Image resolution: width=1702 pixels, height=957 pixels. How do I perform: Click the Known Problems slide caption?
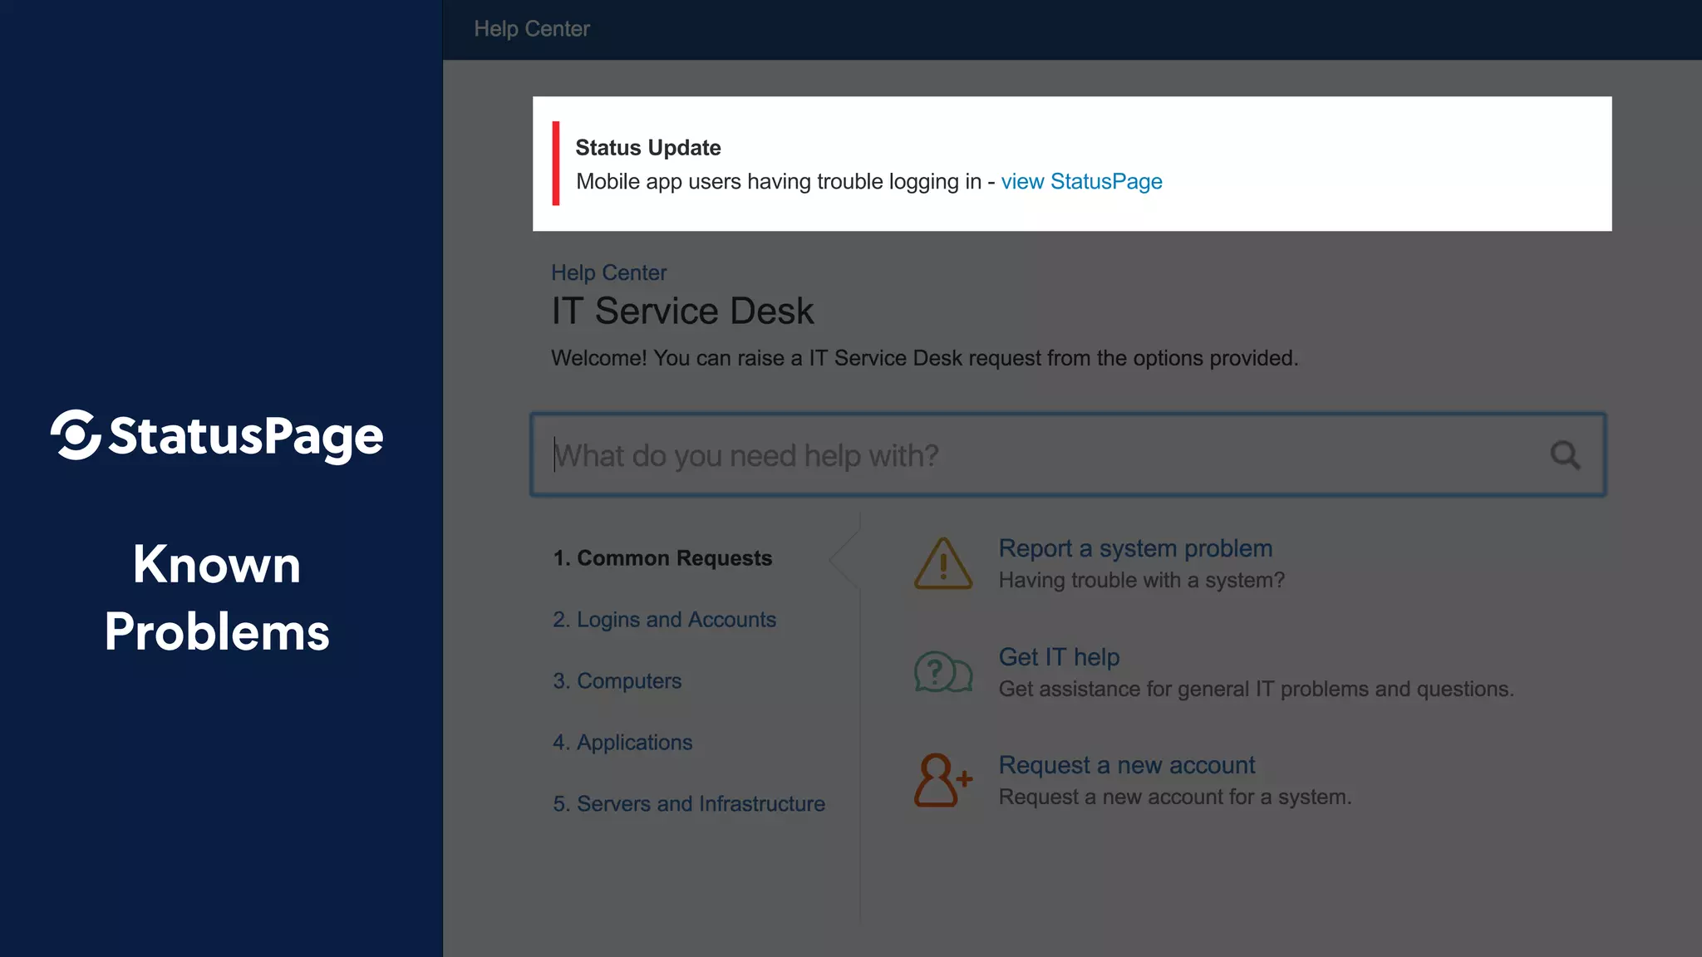tap(217, 598)
